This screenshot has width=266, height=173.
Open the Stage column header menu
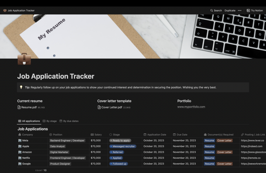tap(115, 135)
